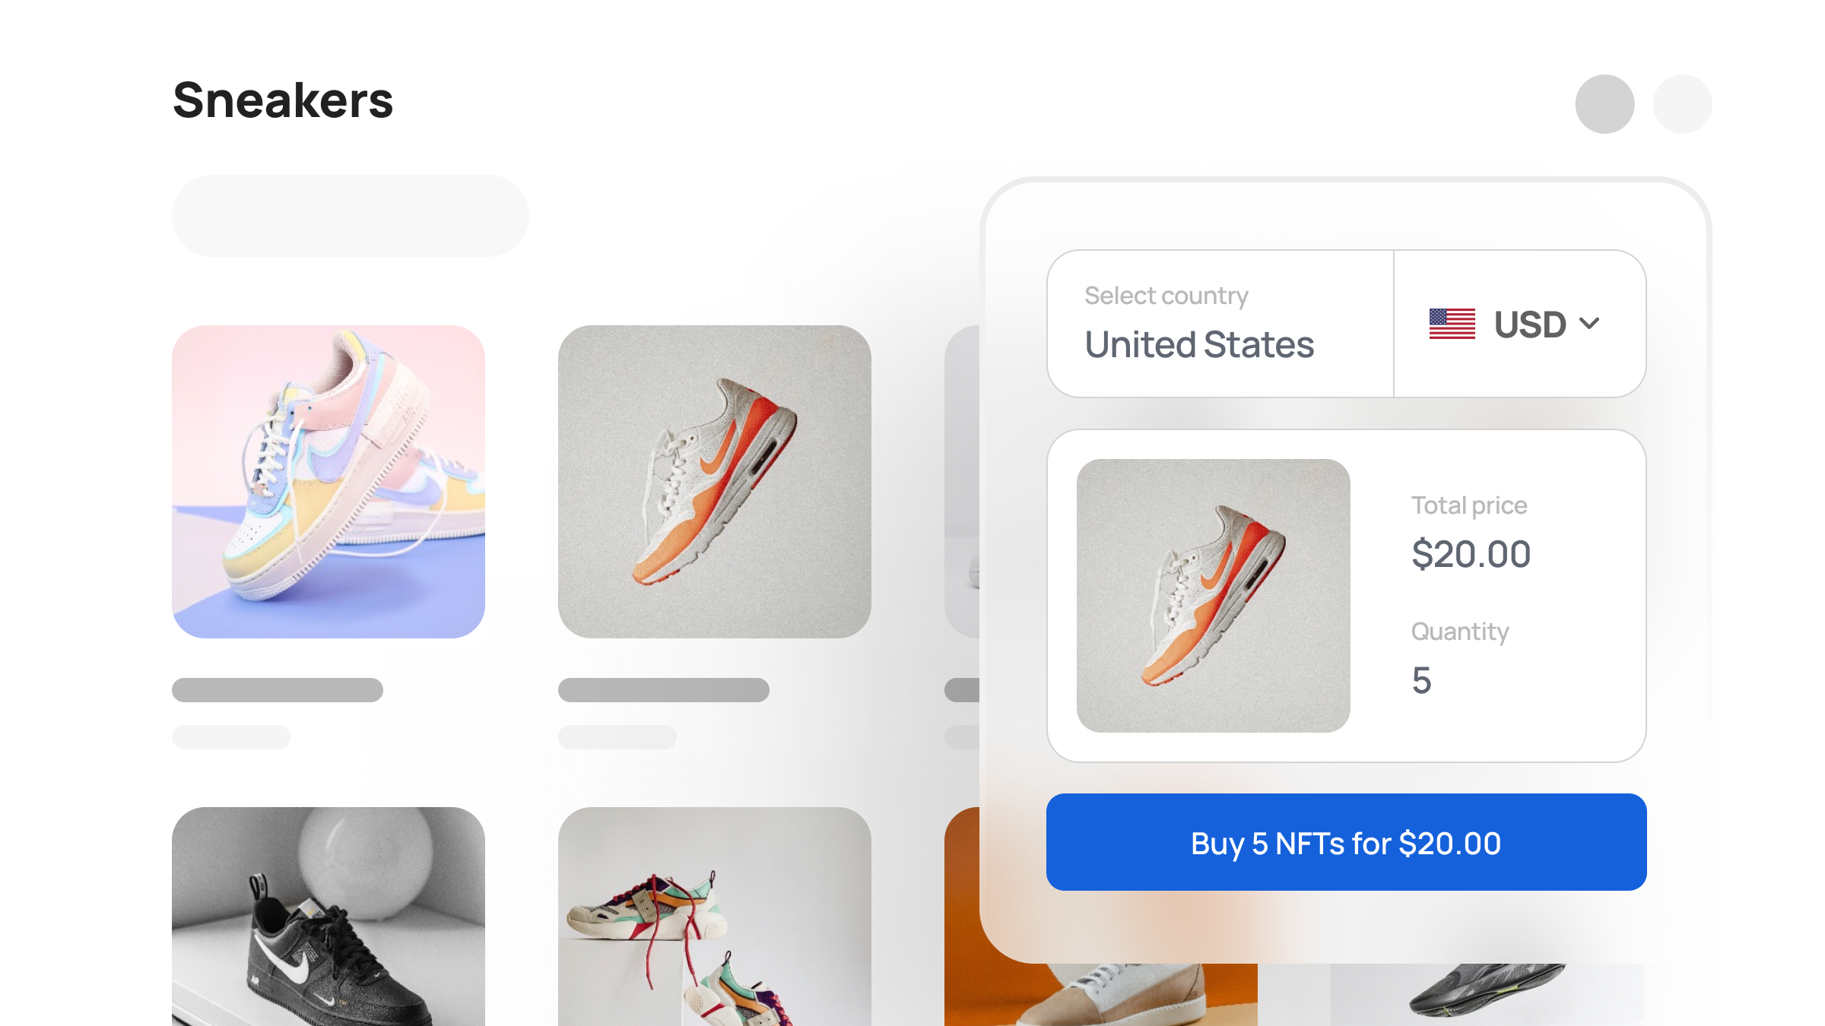Click title placeholder under pastel sneaker
This screenshot has width=1825, height=1026.
tap(278, 690)
